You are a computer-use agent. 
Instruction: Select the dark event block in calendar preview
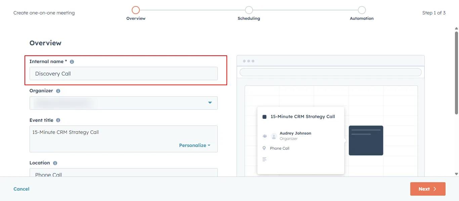pos(366,140)
